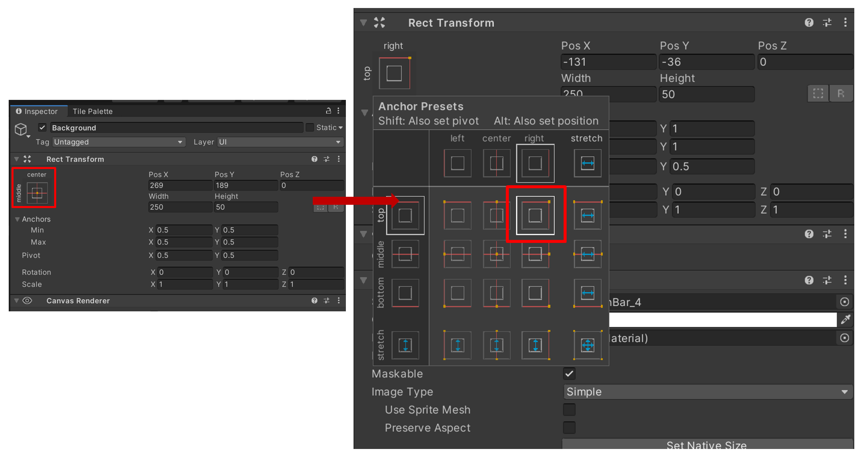Pick the middle-center anchor preset
The height and width of the screenshot is (460, 865).
tap(496, 254)
